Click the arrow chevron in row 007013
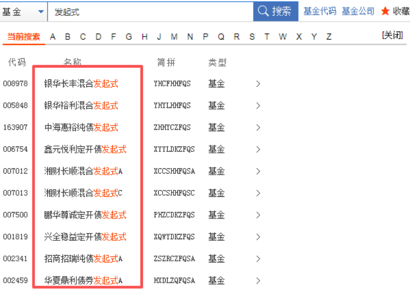 (258, 193)
